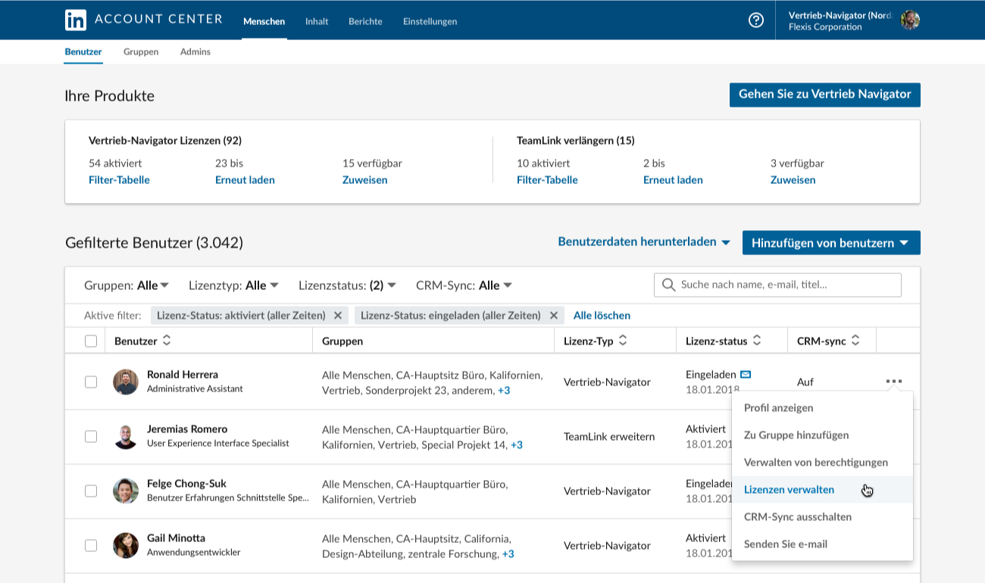Select the checkbox for Jeremias Romero

pyautogui.click(x=91, y=436)
